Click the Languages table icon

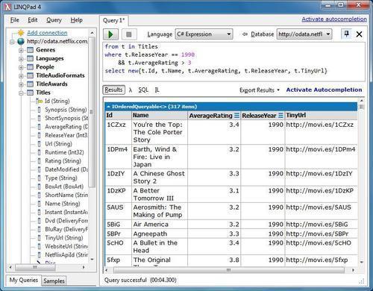[30, 58]
